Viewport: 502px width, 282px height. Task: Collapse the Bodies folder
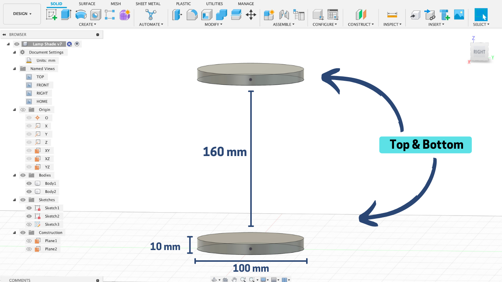(x=14, y=175)
